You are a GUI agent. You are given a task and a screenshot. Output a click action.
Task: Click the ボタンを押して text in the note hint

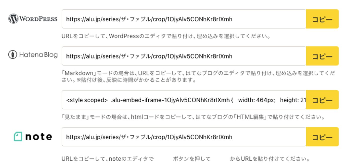click(191, 159)
